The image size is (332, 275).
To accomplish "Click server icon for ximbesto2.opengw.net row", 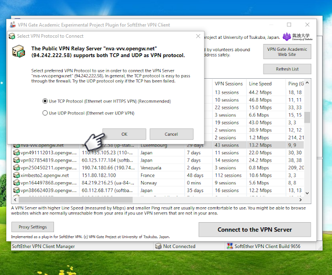I will pos(17,175).
